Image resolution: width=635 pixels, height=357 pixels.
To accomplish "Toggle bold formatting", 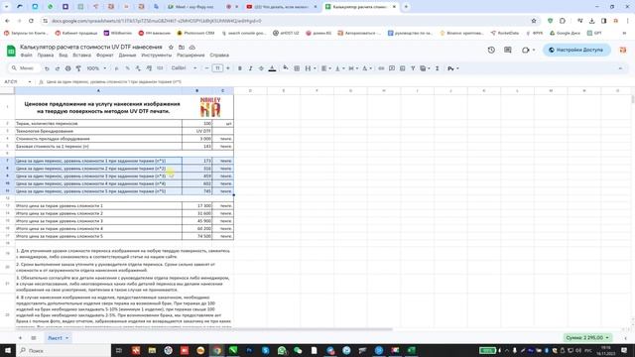I will pos(240,68).
